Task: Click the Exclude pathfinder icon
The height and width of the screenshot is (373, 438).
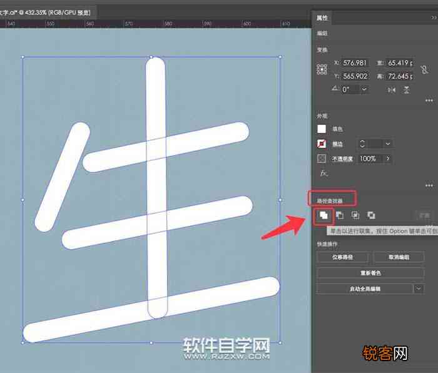Action: click(371, 215)
